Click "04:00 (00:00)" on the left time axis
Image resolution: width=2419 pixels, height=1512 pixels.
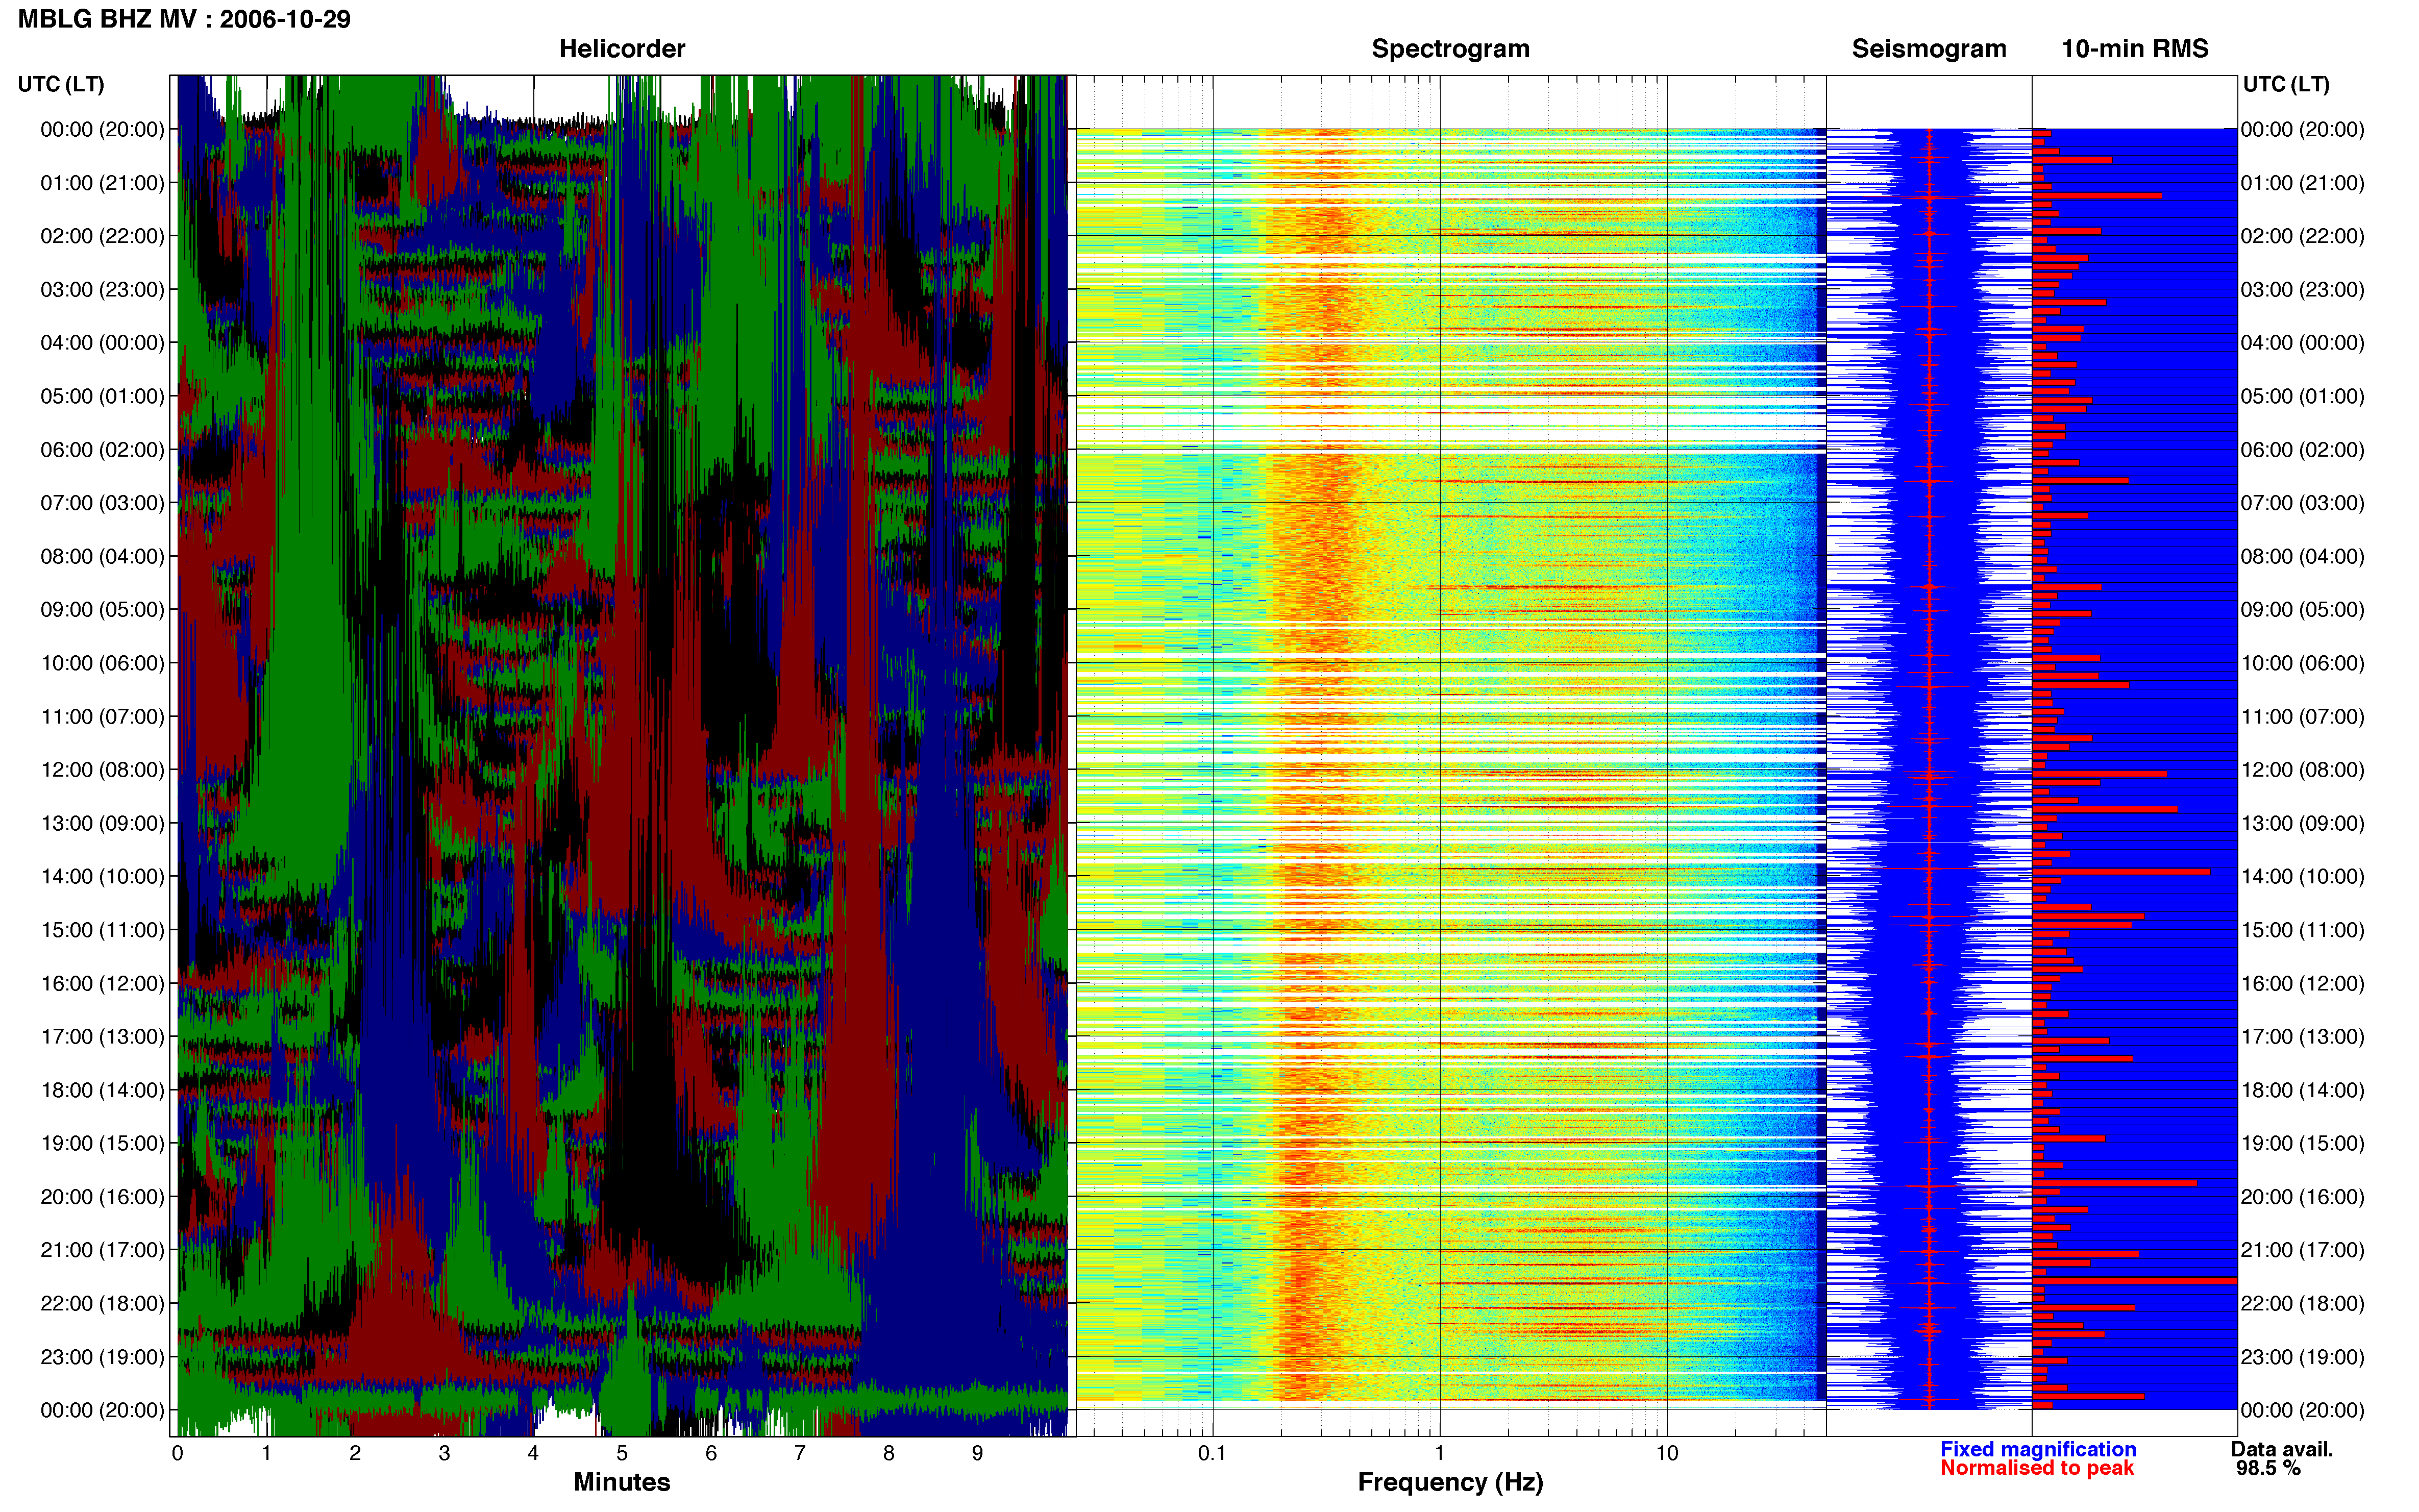click(102, 343)
